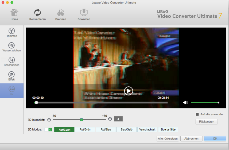Click the 3D Intensität slider track
The width and height of the screenshot is (229, 150).
point(79,120)
